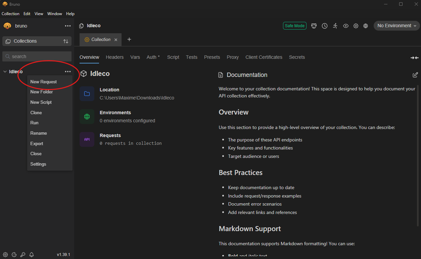Open the clock icon in top toolbar

coord(325,26)
